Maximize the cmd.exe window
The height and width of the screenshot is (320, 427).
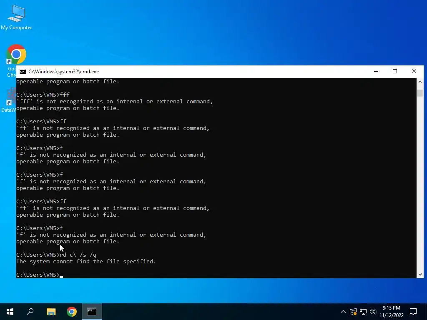395,71
